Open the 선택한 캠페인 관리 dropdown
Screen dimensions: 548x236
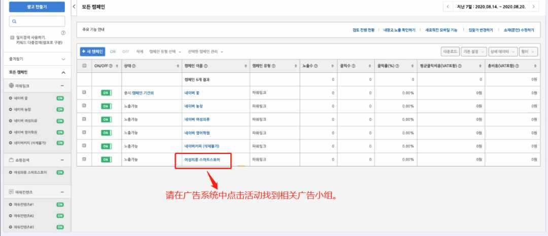pyautogui.click(x=205, y=52)
